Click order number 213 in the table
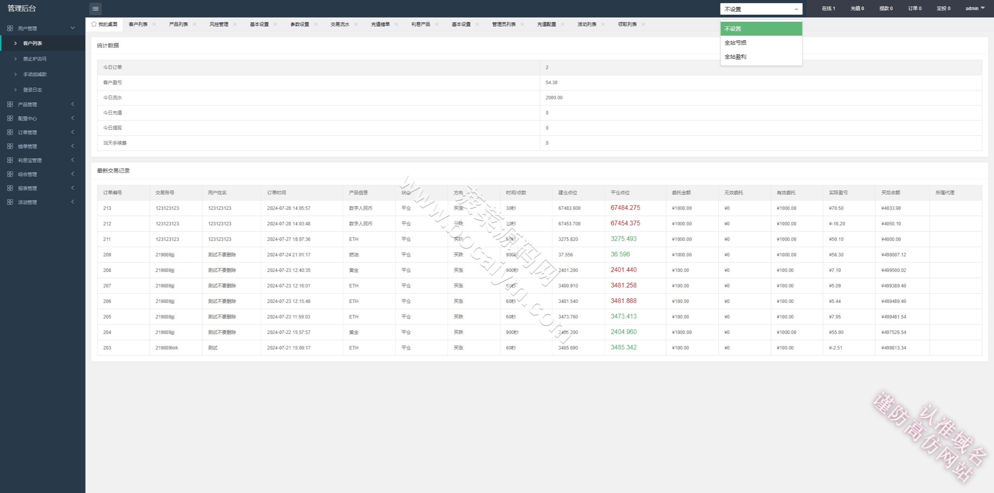The width and height of the screenshot is (994, 493). pyautogui.click(x=107, y=208)
